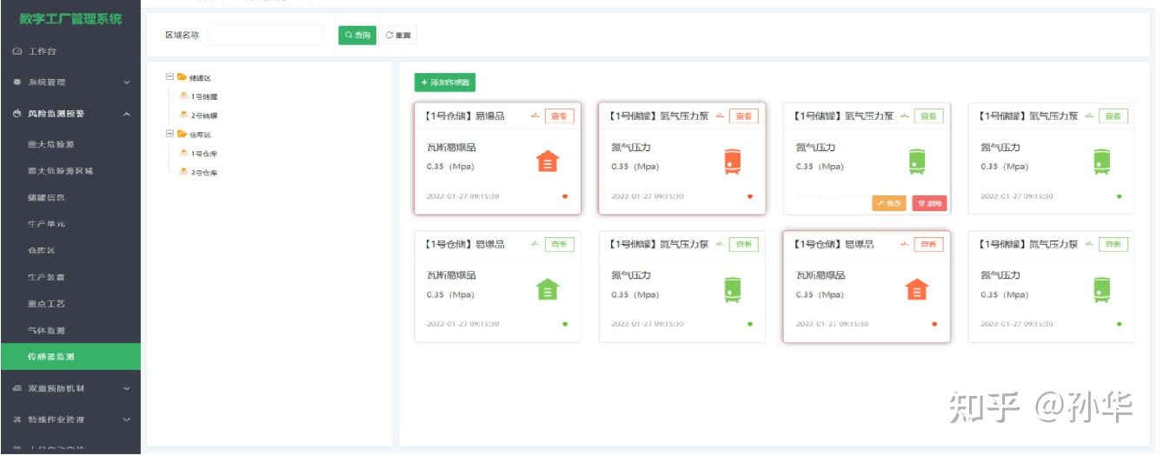Click 氮气压力 text on red 氮气压力泵 card

pos(630,148)
